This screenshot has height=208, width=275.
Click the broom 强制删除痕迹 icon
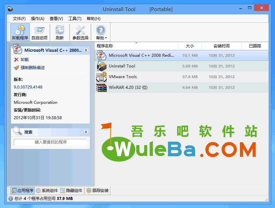pyautogui.click(x=16, y=68)
